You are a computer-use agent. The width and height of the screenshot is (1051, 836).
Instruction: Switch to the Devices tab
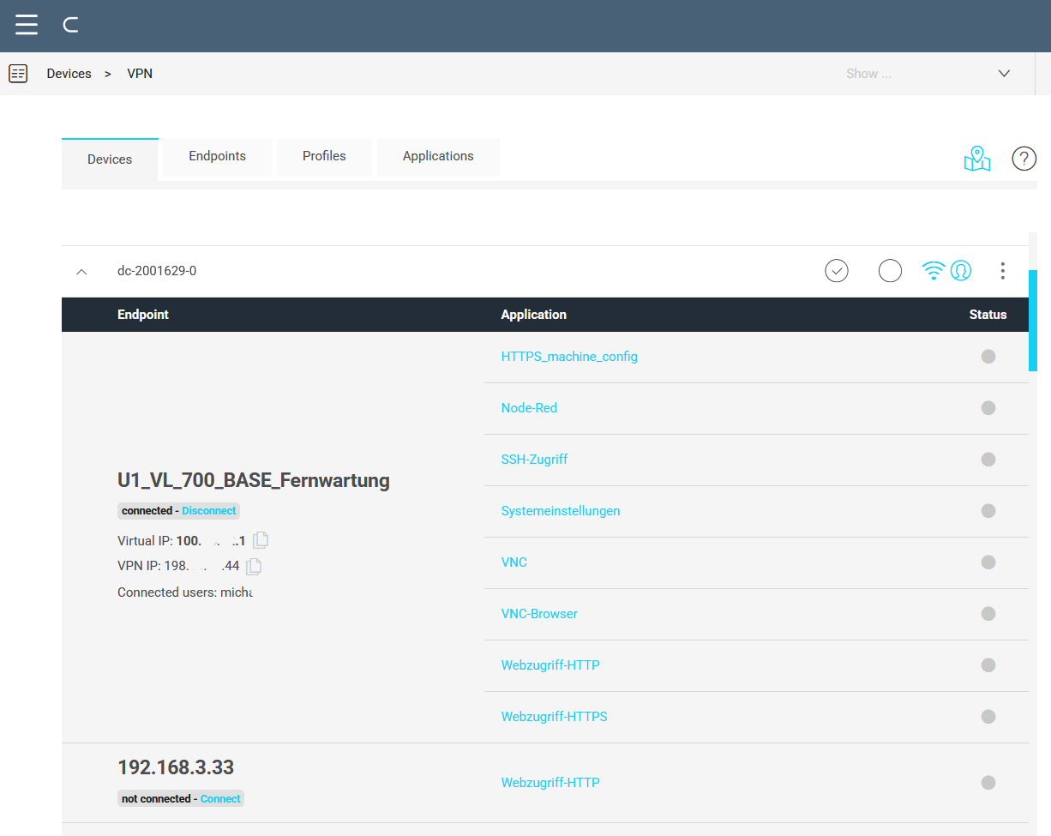pos(110,159)
